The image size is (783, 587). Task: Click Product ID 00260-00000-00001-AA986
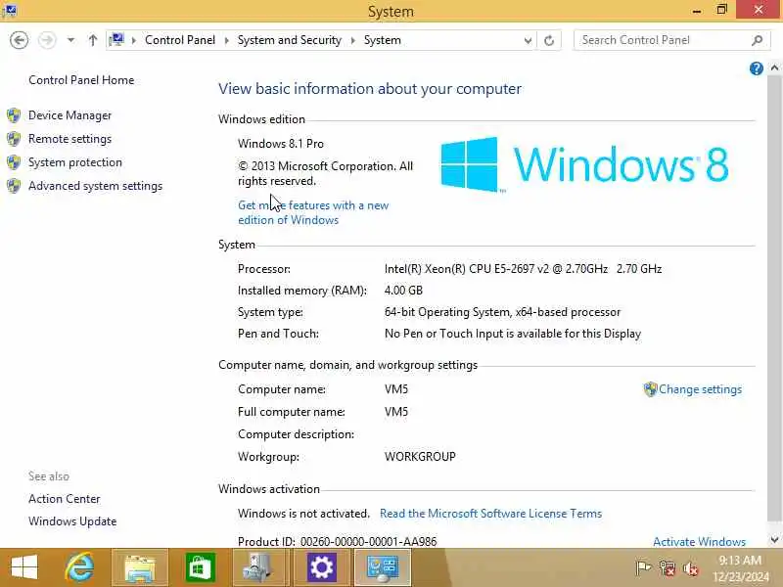point(337,542)
